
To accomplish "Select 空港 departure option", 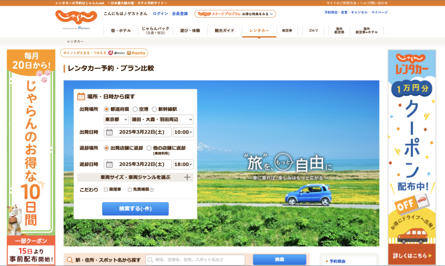I will [x=135, y=109].
